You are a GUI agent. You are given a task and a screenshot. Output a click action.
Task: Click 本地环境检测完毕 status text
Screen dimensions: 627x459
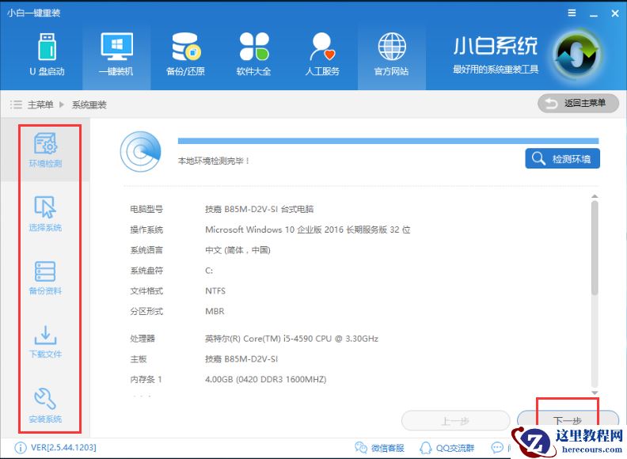(x=214, y=161)
